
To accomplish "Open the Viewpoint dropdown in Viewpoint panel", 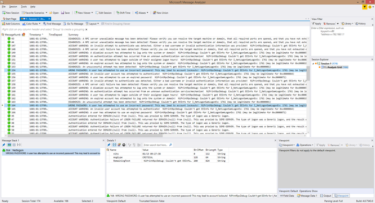I will pos(287,145).
